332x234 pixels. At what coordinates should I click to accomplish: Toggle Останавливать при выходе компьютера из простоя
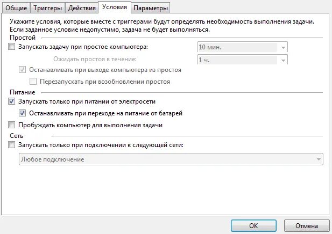coord(23,70)
